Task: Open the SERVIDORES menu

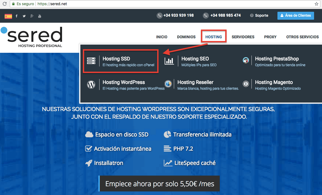Action: pyautogui.click(x=243, y=37)
